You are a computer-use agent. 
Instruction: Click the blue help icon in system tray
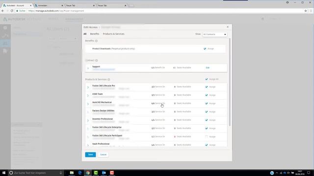272,173
